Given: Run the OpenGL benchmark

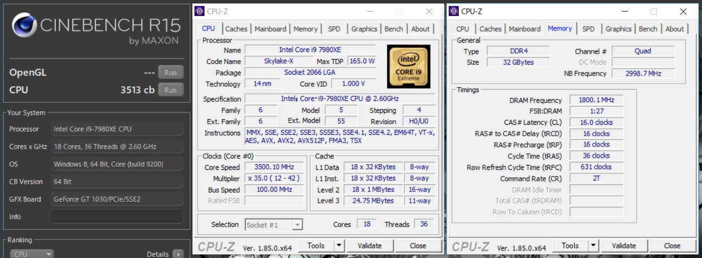Looking at the screenshot, I should point(170,72).
